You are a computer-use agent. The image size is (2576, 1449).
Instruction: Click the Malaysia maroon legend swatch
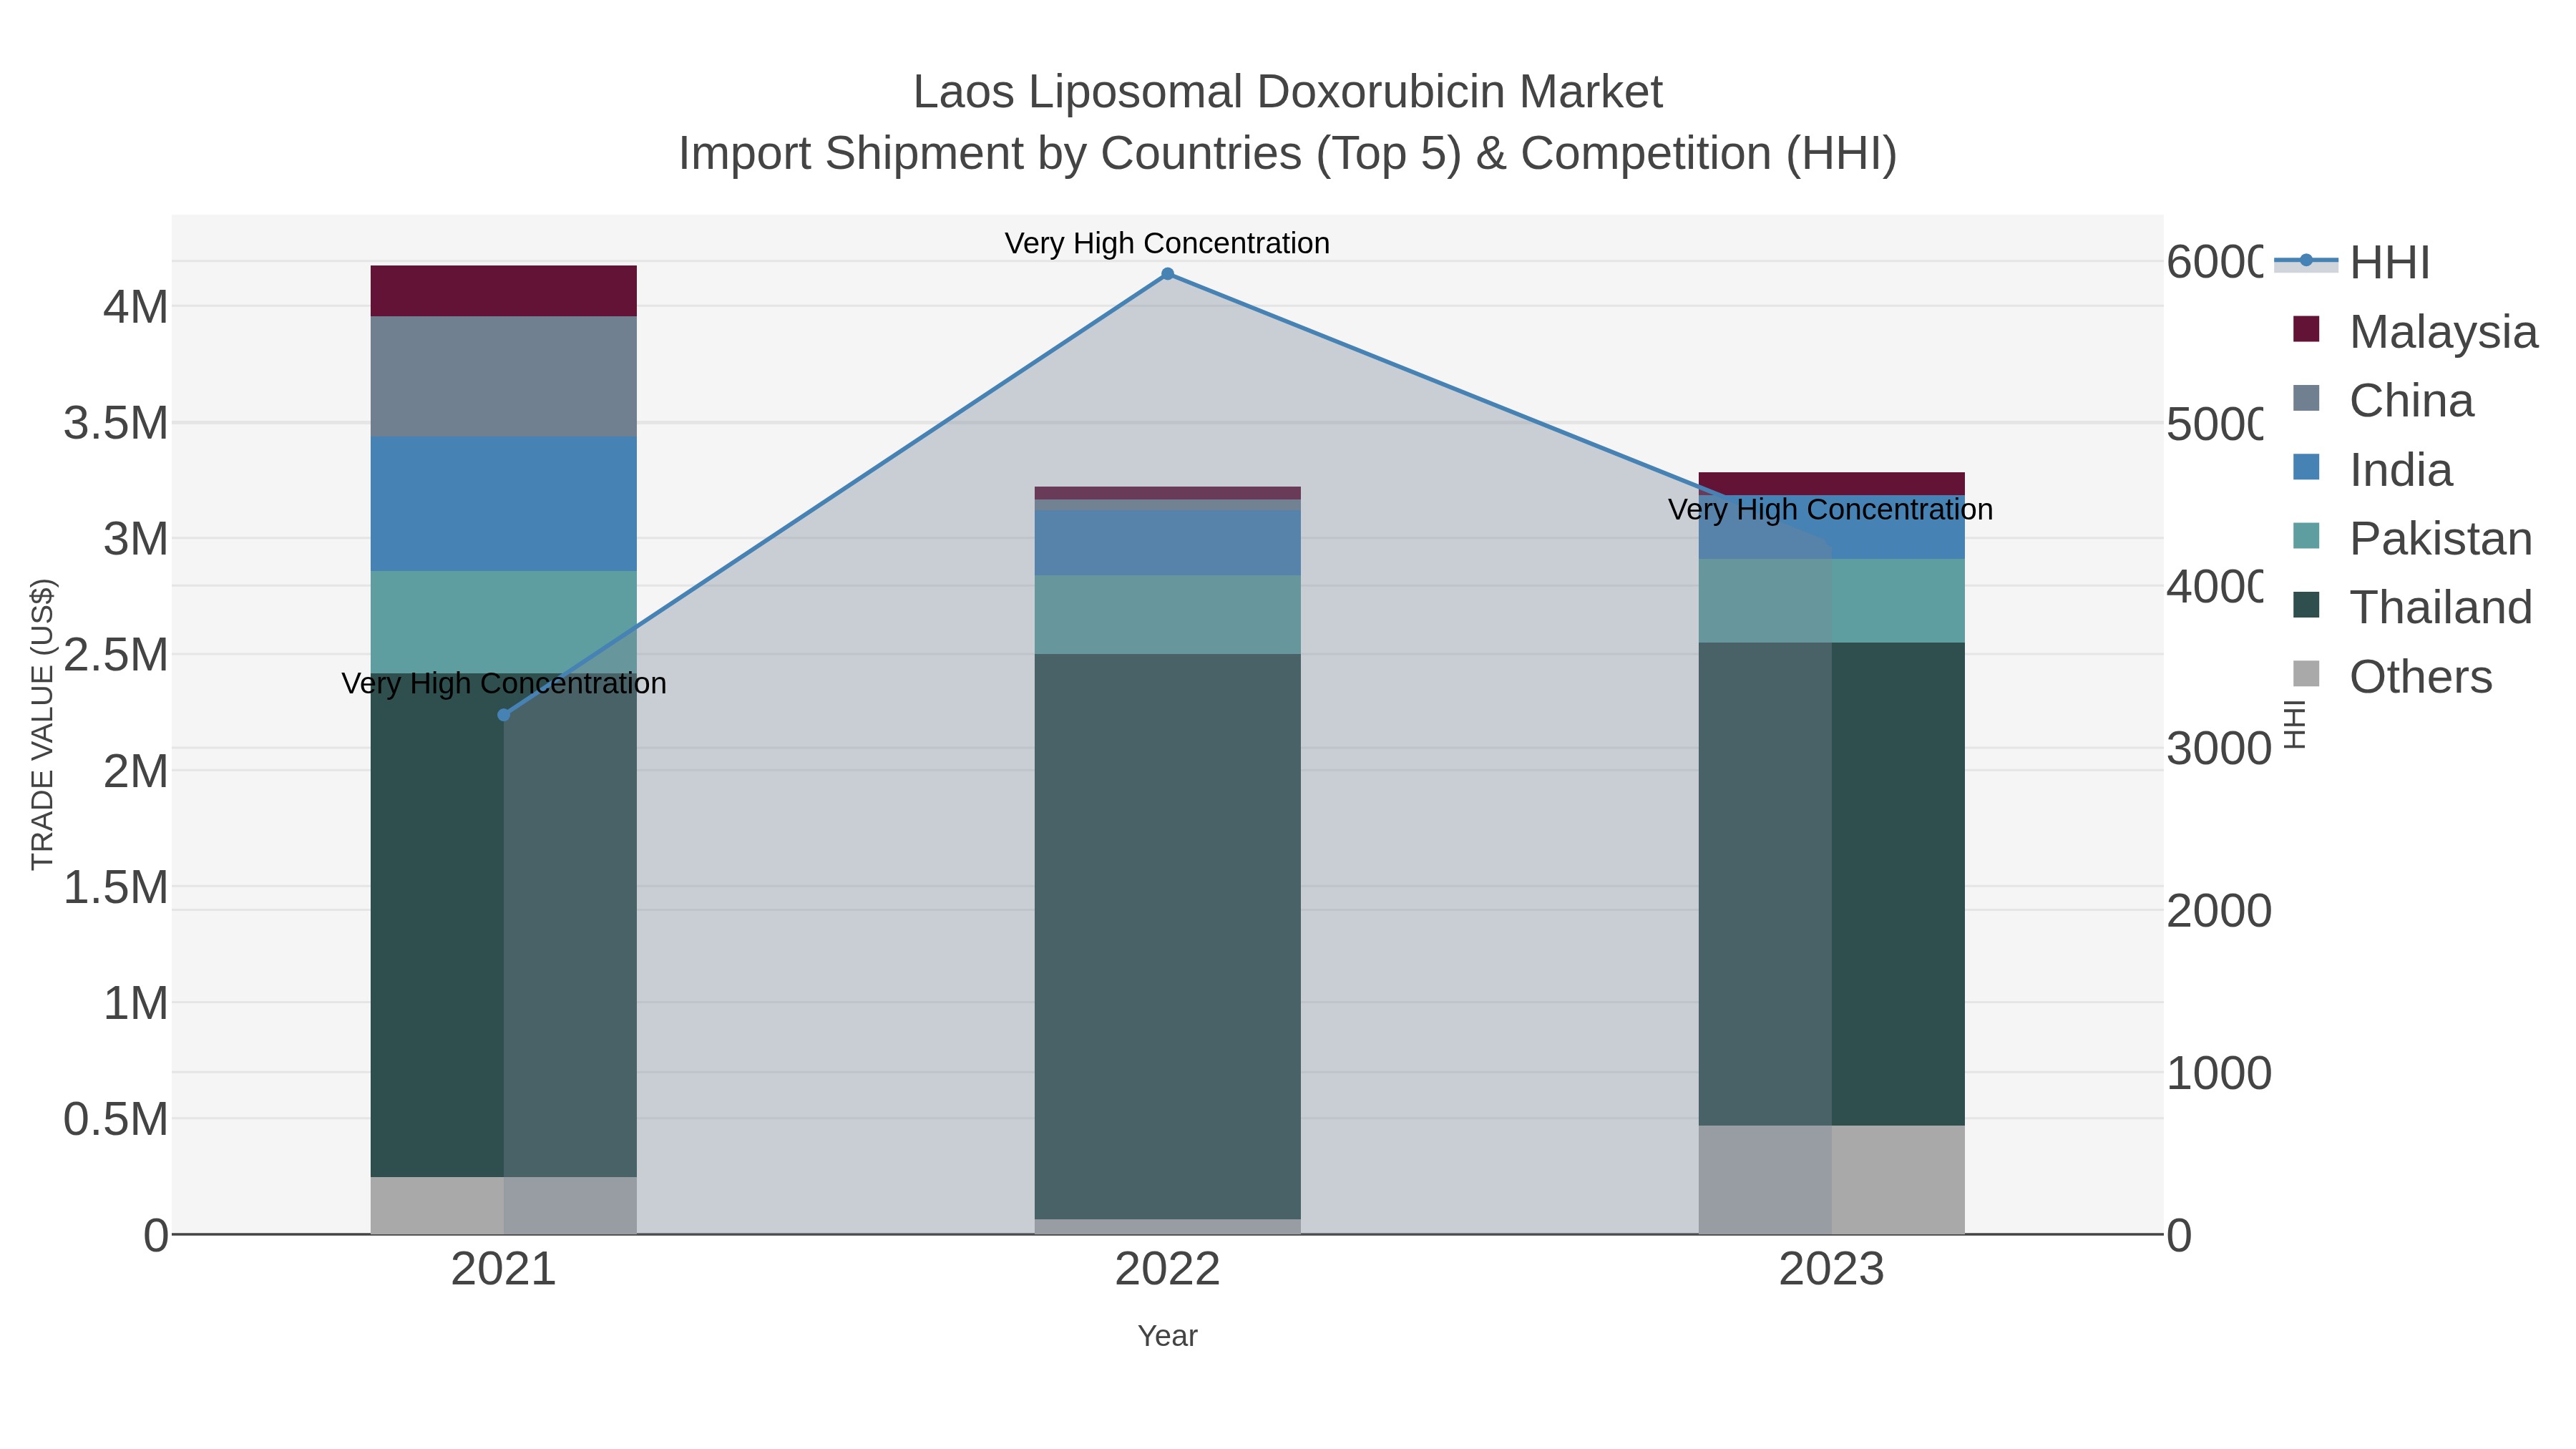2306,329
